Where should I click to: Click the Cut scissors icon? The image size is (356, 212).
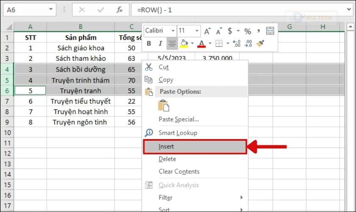tap(149, 67)
